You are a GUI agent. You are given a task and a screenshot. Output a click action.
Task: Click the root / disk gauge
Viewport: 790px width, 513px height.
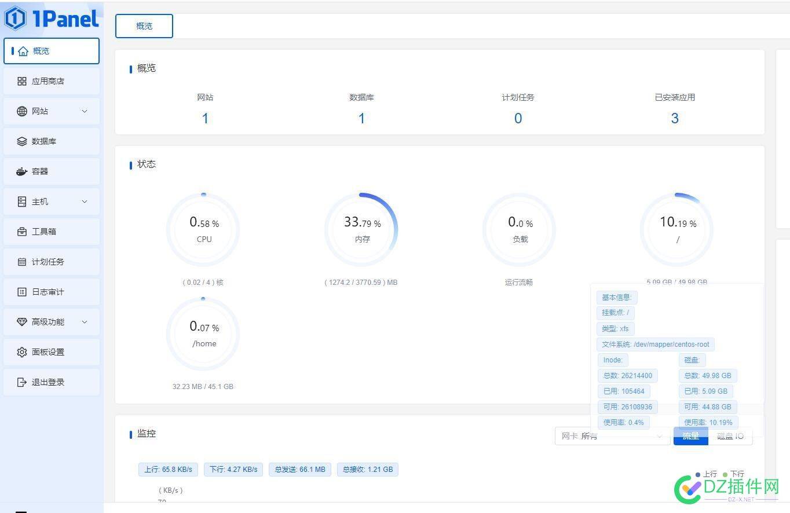677,230
